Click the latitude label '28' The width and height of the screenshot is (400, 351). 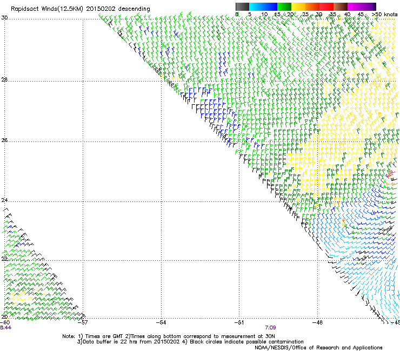pos(4,80)
